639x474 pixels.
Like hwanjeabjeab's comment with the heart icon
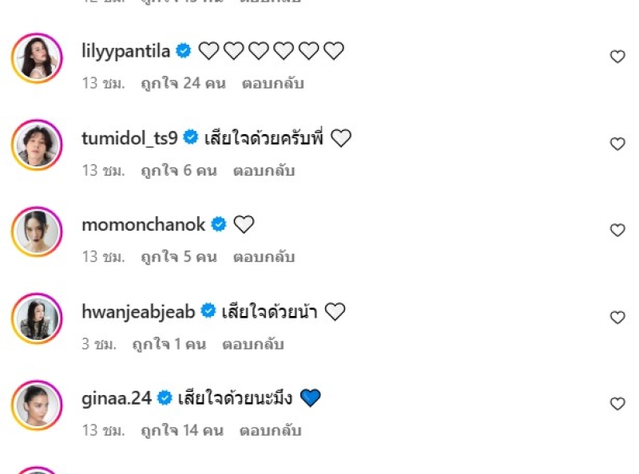pos(617,318)
